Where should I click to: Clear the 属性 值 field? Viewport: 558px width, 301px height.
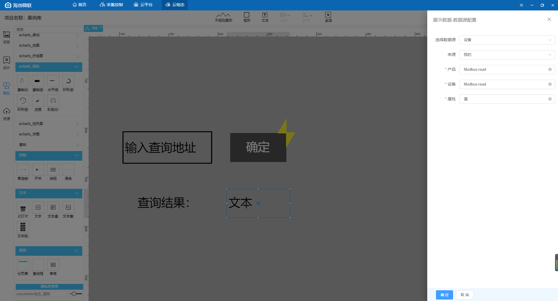coord(550,99)
